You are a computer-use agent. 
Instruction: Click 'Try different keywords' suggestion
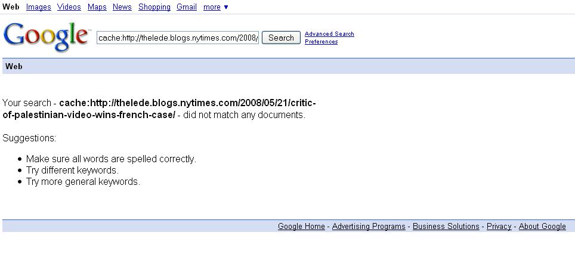72,171
